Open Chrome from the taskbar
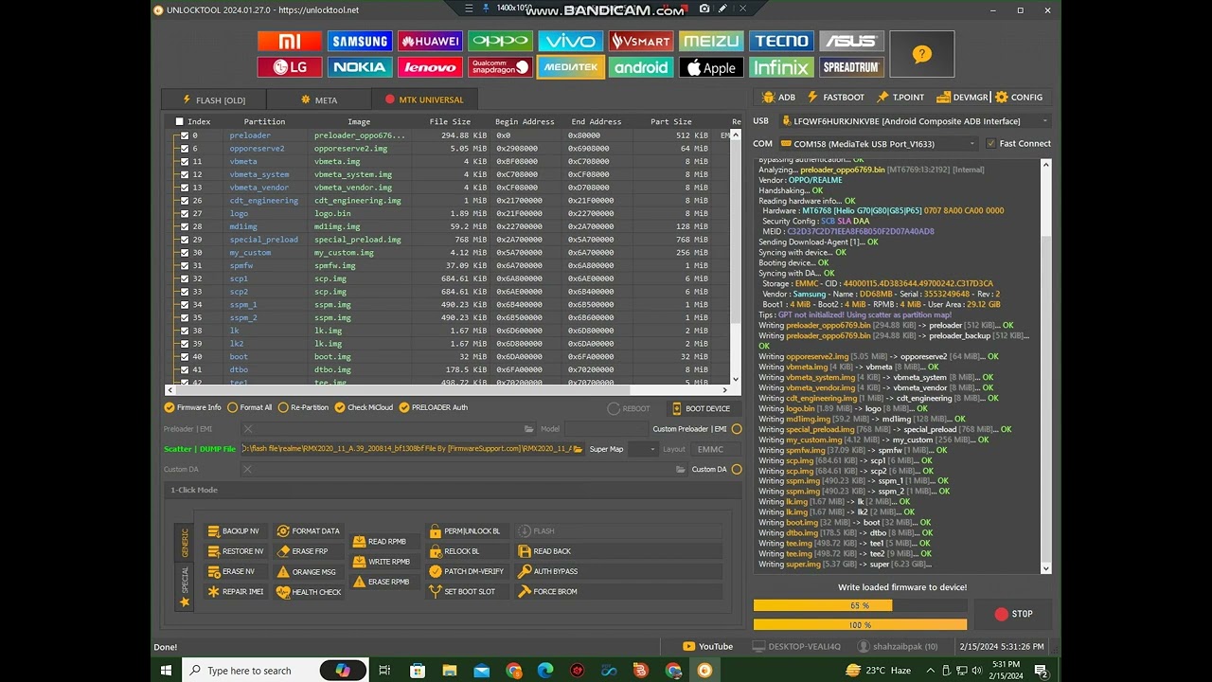This screenshot has height=682, width=1212. pos(513,671)
